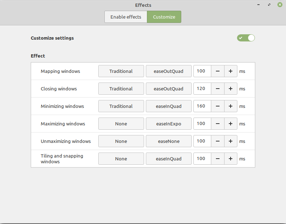This screenshot has height=224, width=286.
Task: Decrease the Closing windows duration
Action: pyautogui.click(x=218, y=89)
